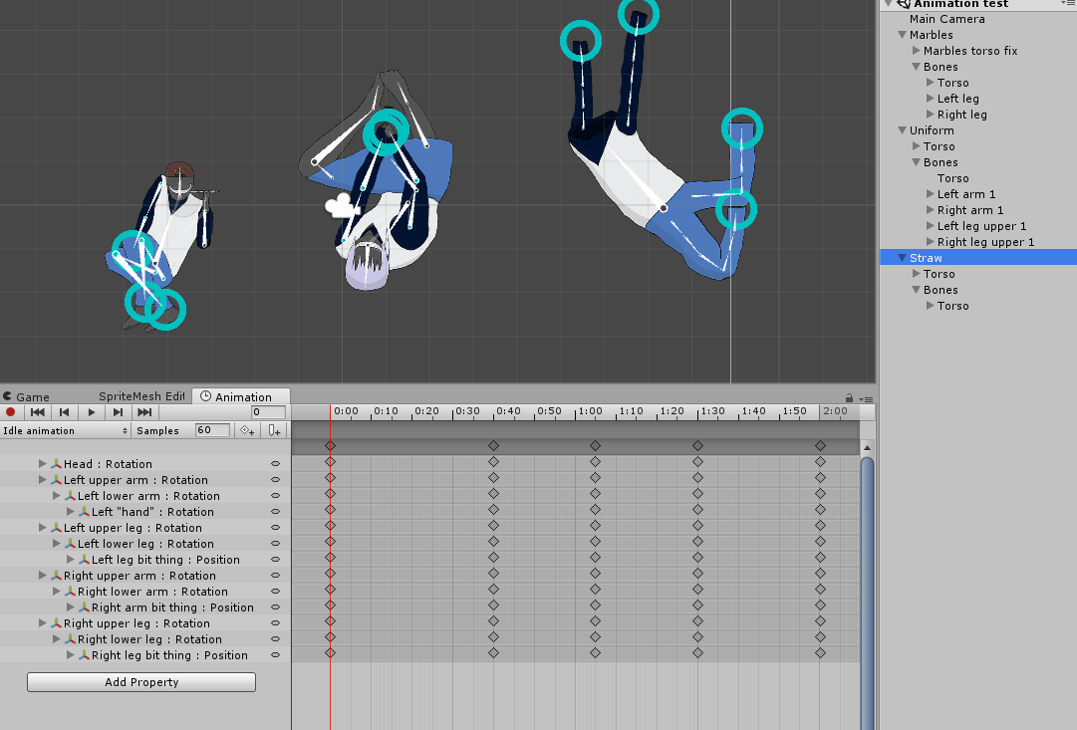1077x730 pixels.
Task: Step to next keyframe
Action: 118,412
